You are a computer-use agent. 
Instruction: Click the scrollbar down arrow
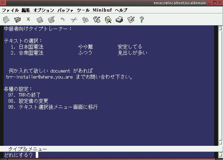221,143
